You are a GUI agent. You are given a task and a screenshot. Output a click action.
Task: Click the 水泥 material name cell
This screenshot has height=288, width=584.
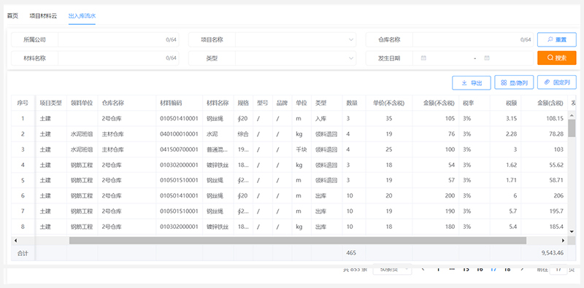(212, 134)
